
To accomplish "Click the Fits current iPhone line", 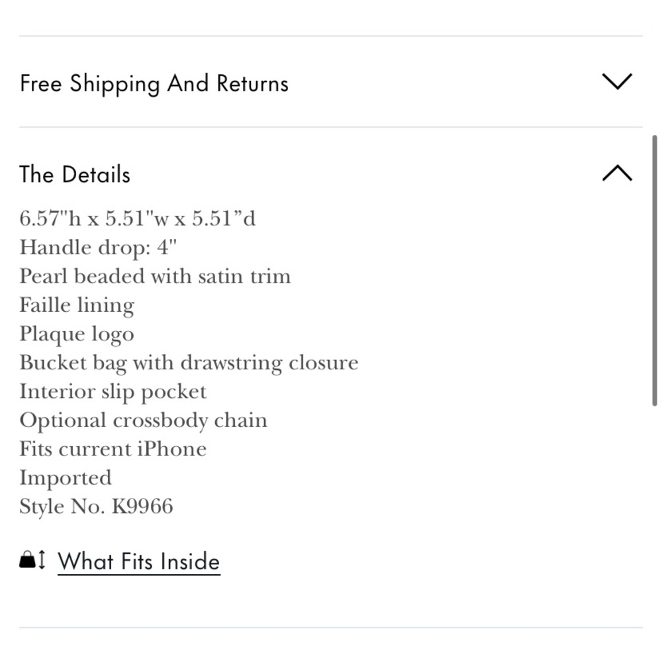I will [x=113, y=449].
